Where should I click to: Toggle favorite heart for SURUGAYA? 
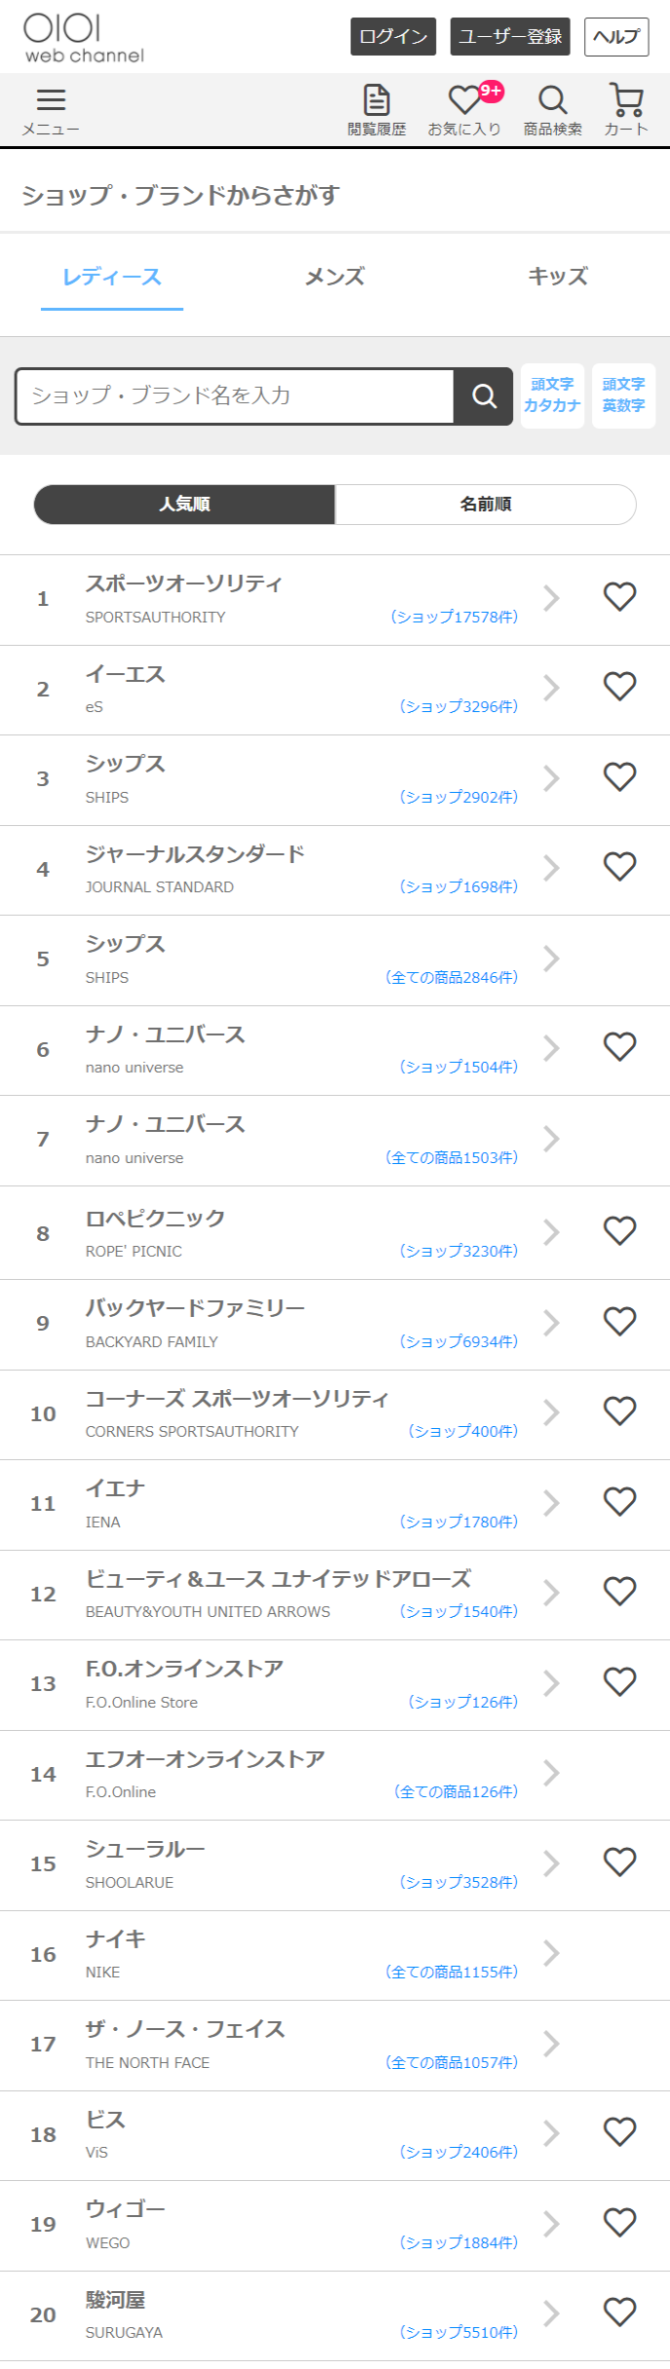click(x=620, y=2312)
